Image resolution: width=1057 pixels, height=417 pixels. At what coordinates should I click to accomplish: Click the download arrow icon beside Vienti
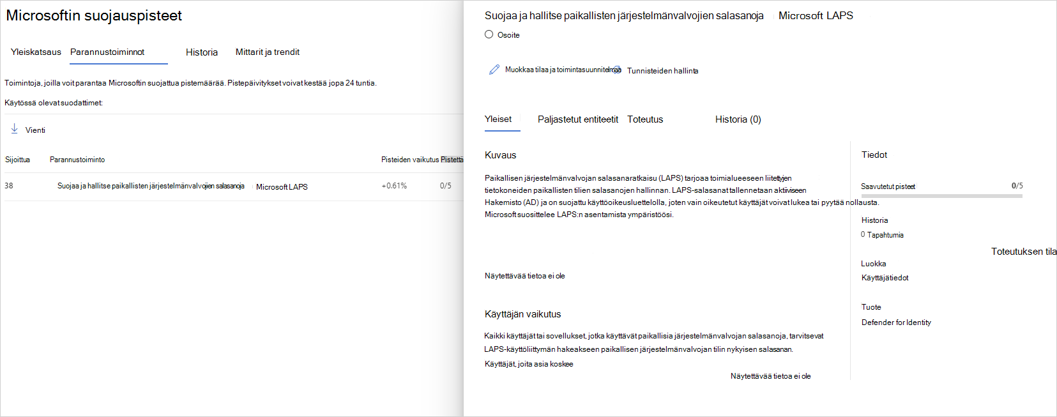pyautogui.click(x=14, y=129)
